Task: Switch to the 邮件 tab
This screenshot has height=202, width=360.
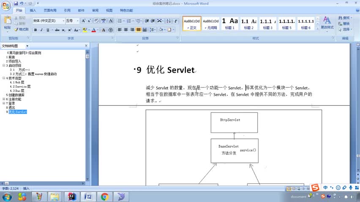Action: tap(81, 10)
